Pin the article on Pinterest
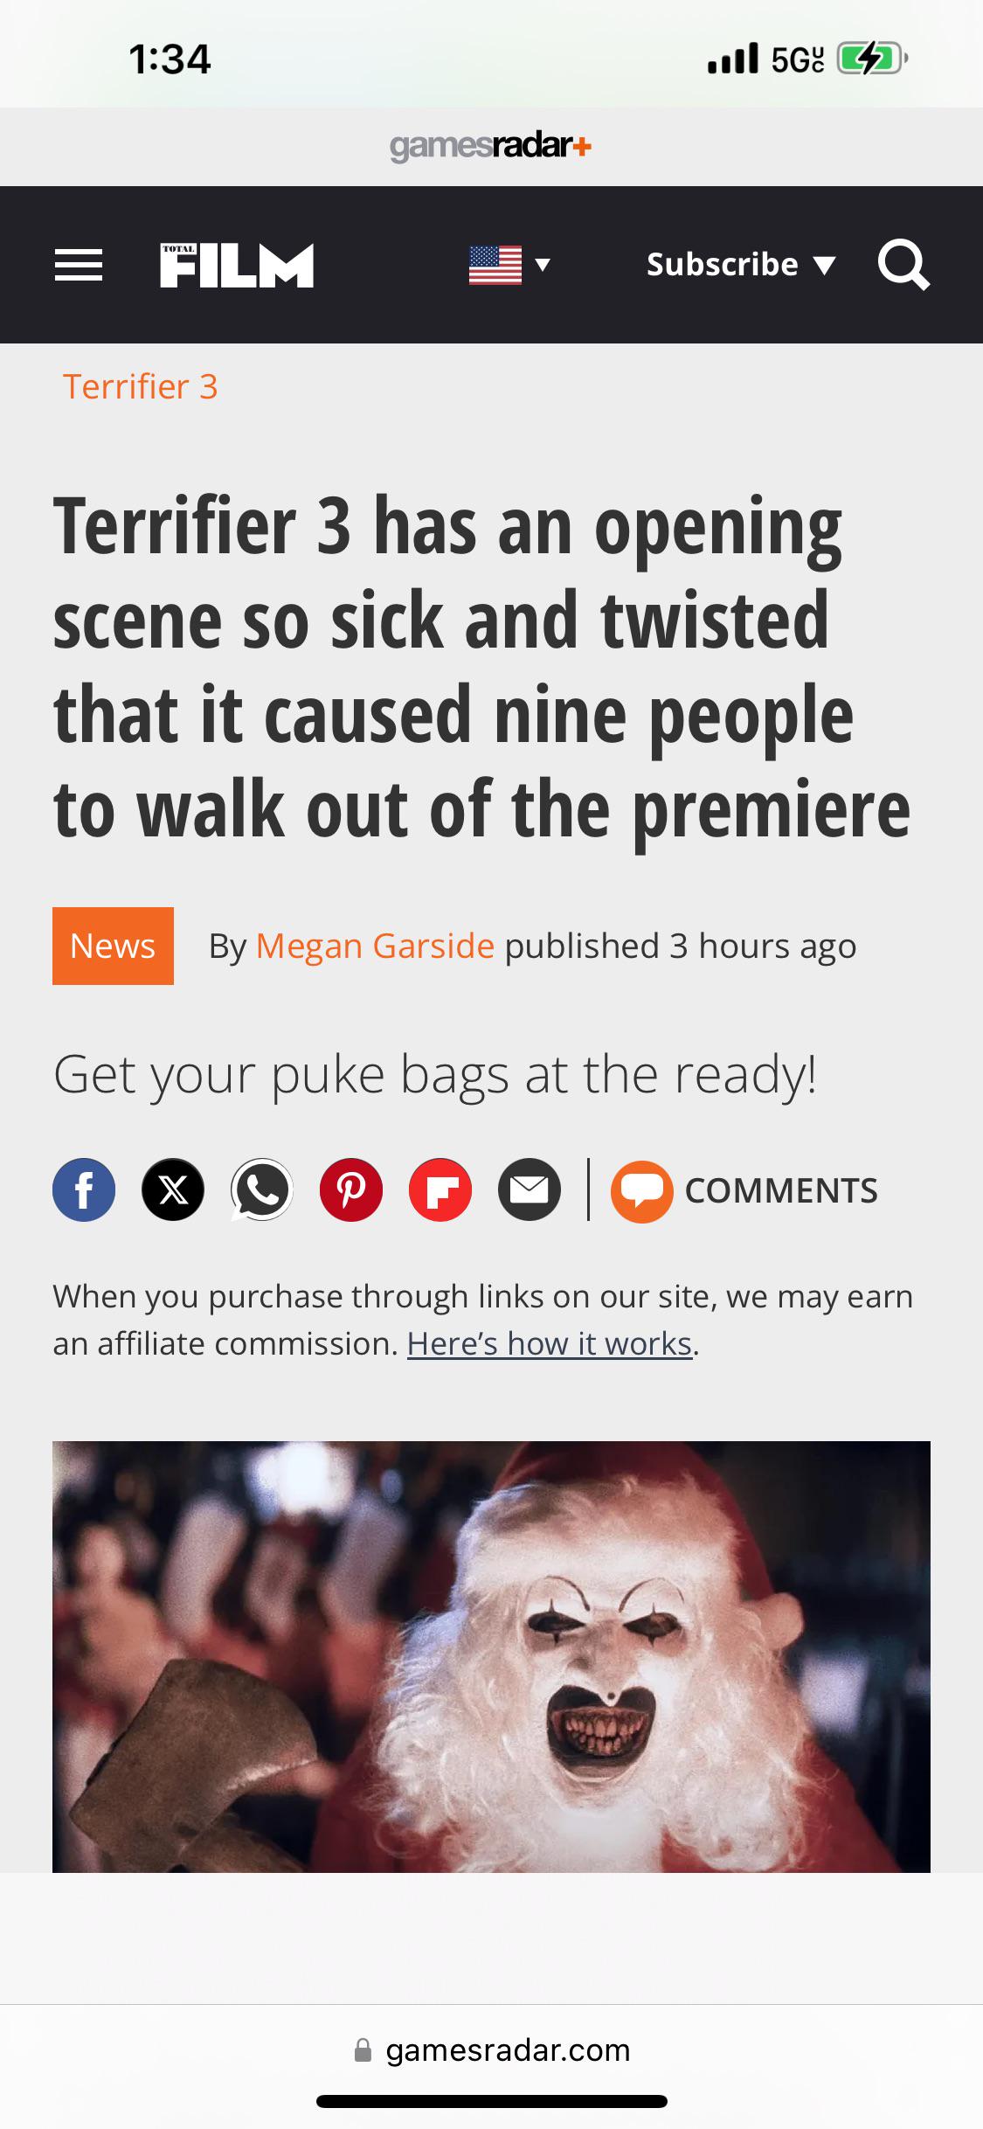 [x=351, y=1189]
